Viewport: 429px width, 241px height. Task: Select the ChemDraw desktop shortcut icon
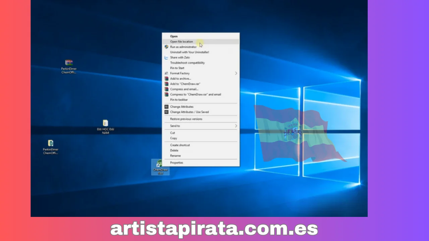[160, 167]
